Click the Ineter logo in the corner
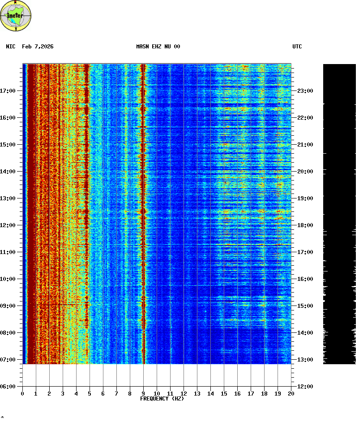Screen dimensions: 359x422 pos(16,16)
